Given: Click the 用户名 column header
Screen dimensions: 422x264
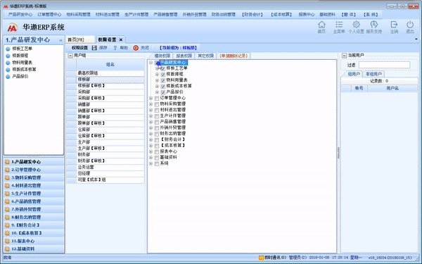Looking at the screenshot, I should click(x=392, y=89).
